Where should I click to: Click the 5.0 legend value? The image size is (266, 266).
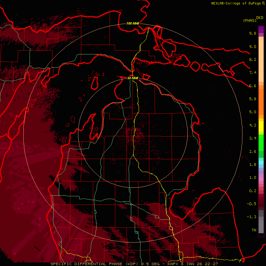pos(253,112)
